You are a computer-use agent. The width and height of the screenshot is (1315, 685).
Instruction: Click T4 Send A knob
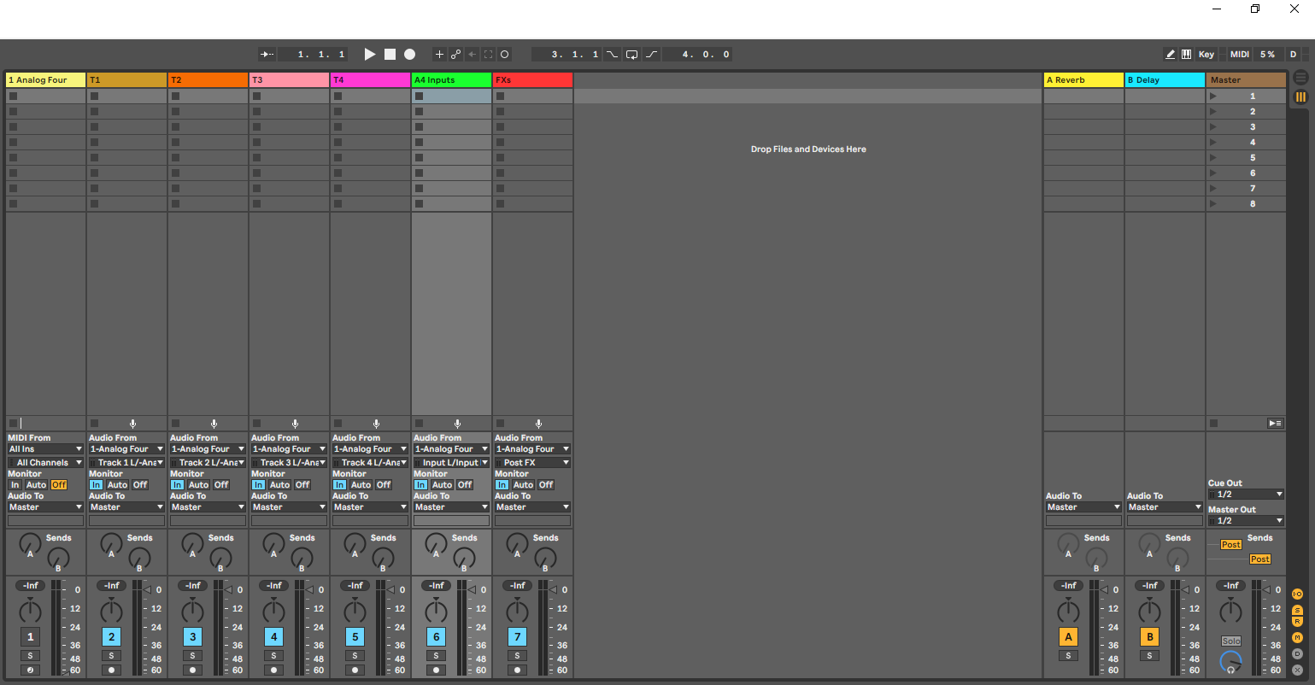coord(355,542)
